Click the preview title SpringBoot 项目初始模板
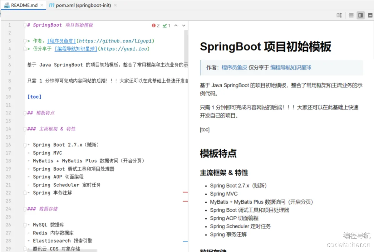Viewport: 374px width, 252px height. point(265,47)
